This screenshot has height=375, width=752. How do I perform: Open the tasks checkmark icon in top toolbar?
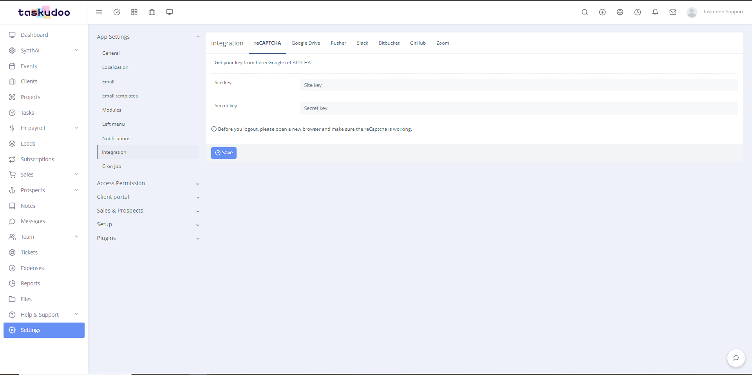[x=117, y=12]
